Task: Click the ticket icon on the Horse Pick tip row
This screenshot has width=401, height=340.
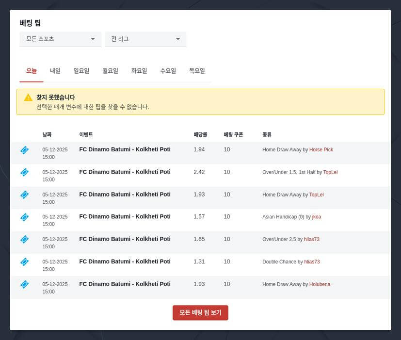Action: tap(24, 150)
